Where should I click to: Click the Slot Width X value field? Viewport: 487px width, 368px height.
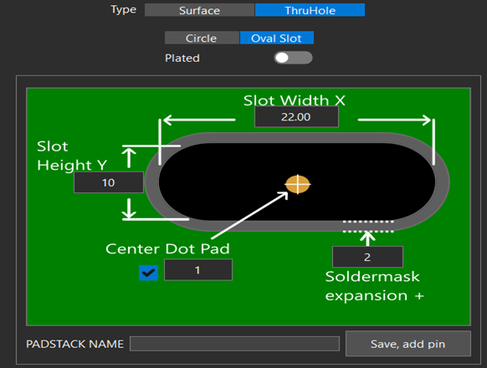[x=296, y=117]
